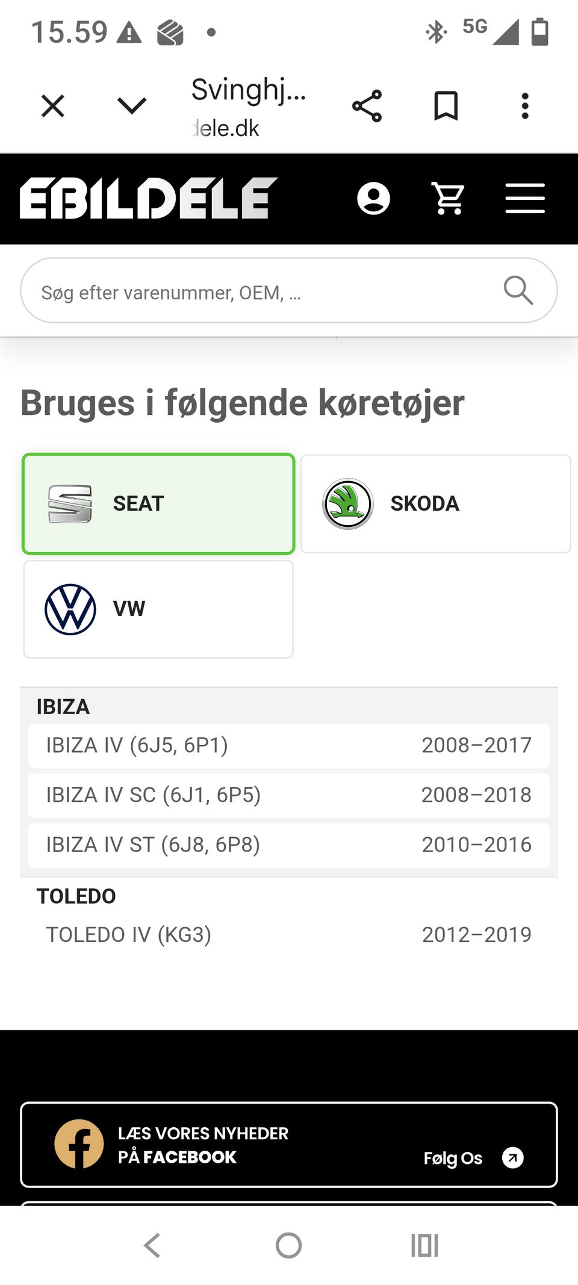Screen dimensions: 578x1285
Task: Select TOLEDO IV (KG3) row
Action: 289,935
